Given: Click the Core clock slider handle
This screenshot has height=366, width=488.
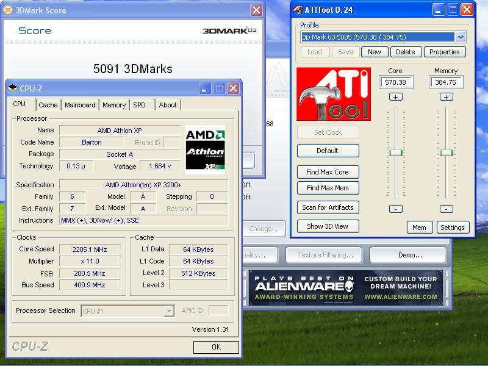Looking at the screenshot, I should (x=395, y=153).
